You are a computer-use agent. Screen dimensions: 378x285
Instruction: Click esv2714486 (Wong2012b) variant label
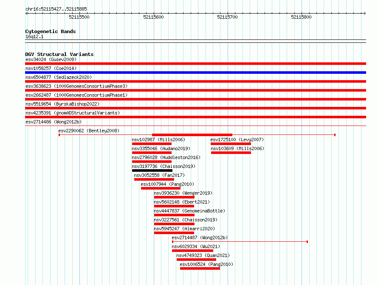pos(54,122)
